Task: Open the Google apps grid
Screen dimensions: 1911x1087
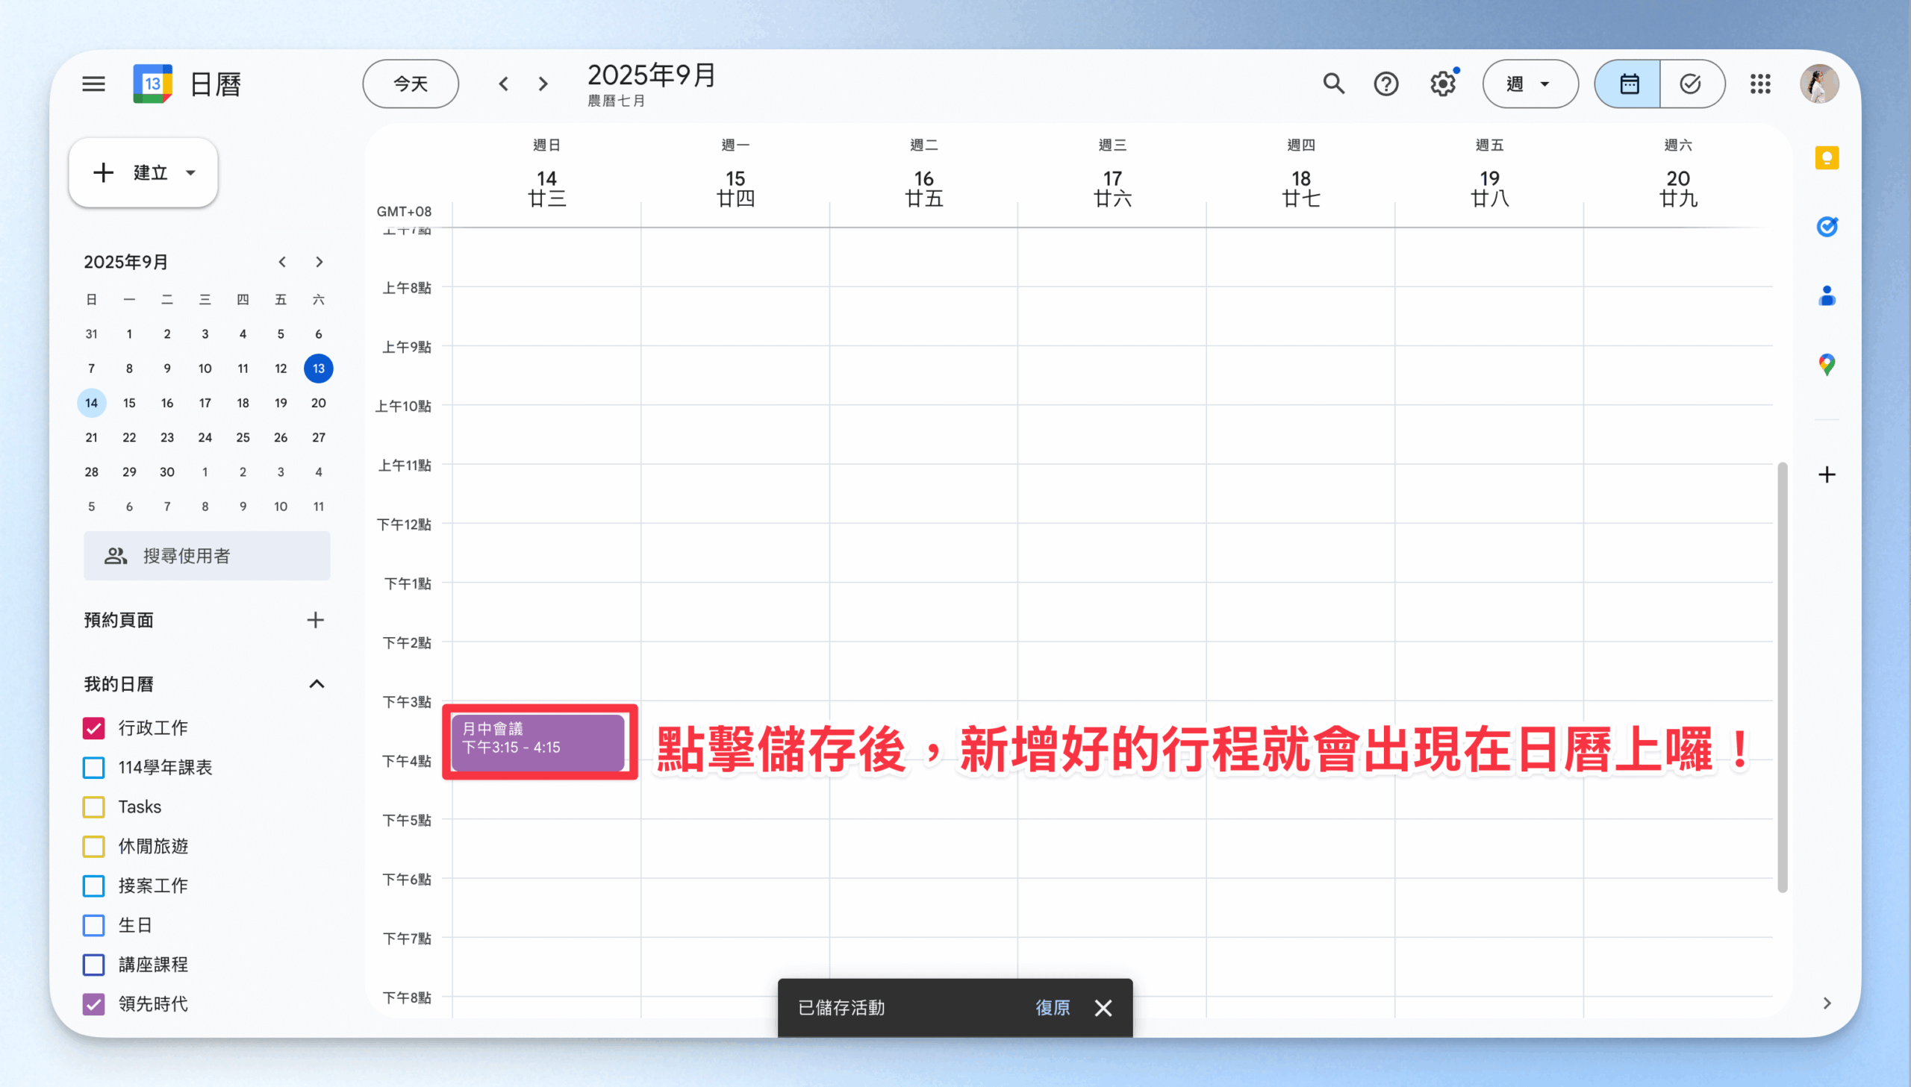Action: click(1760, 84)
